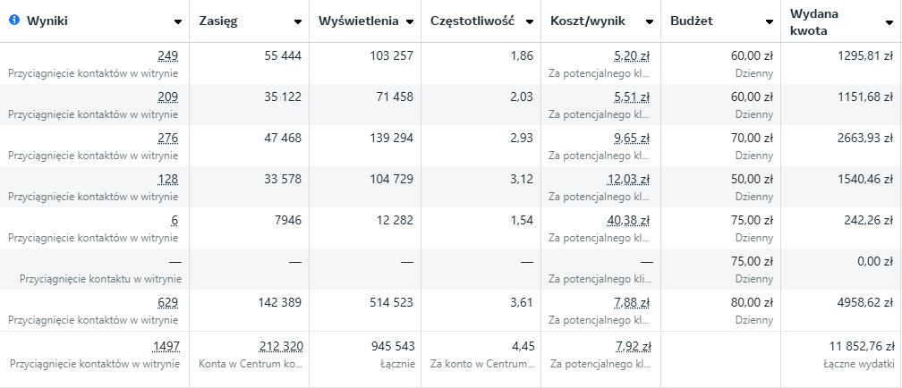Image resolution: width=902 pixels, height=388 pixels.
Task: Open the Wydana kwota column dropdown arrow
Action: (890, 21)
